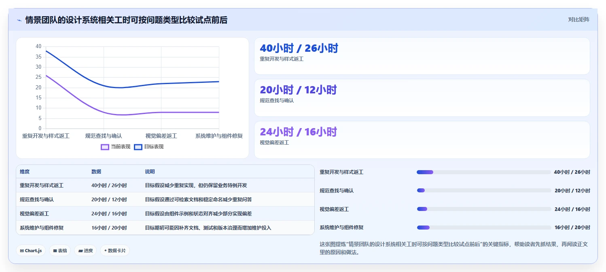Click the 维度 table column header
This screenshot has height=272, width=606.
[x=25, y=172]
